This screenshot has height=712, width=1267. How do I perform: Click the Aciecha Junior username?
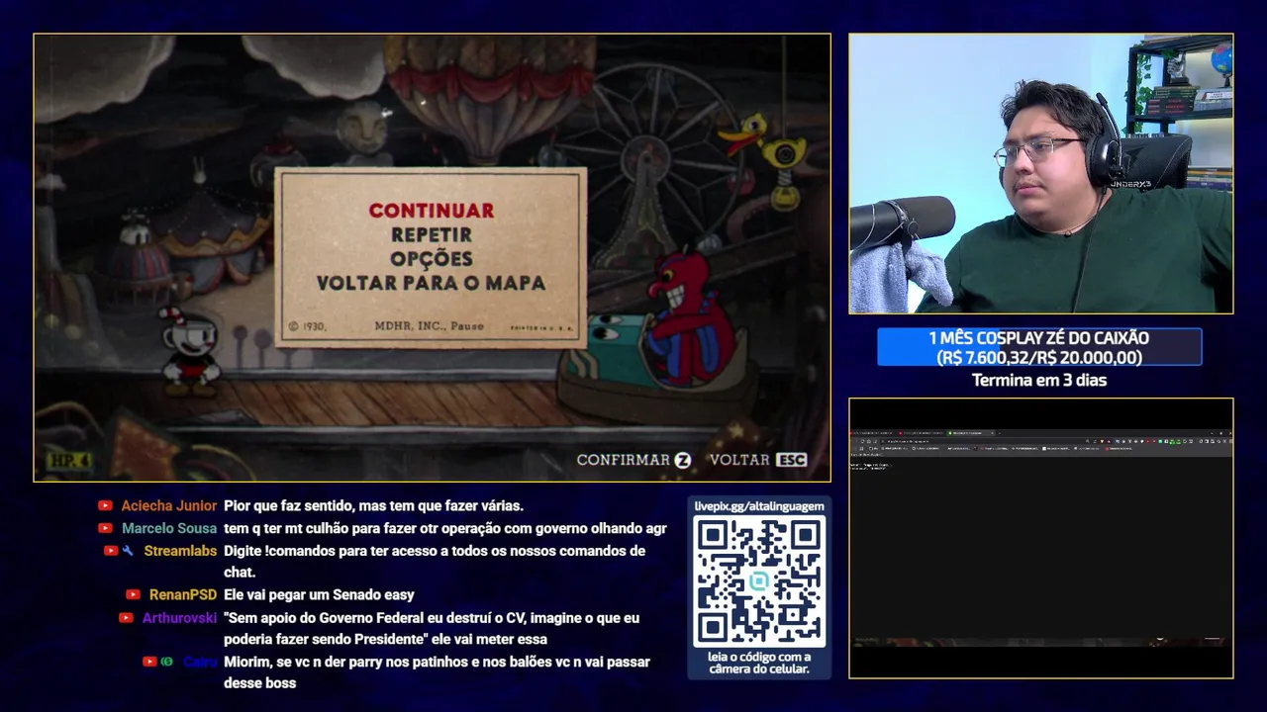pyautogui.click(x=169, y=505)
